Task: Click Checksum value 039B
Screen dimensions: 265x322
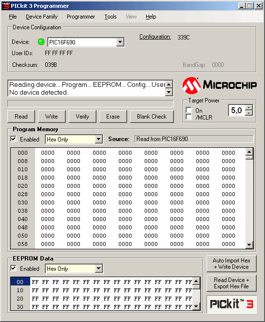Action: [51, 65]
